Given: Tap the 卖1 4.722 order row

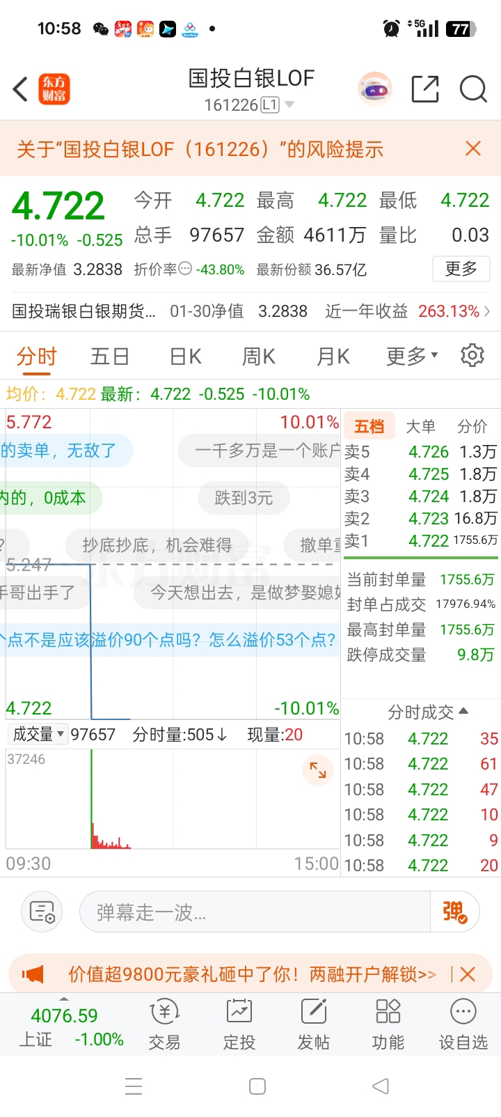Looking at the screenshot, I should coord(421,540).
